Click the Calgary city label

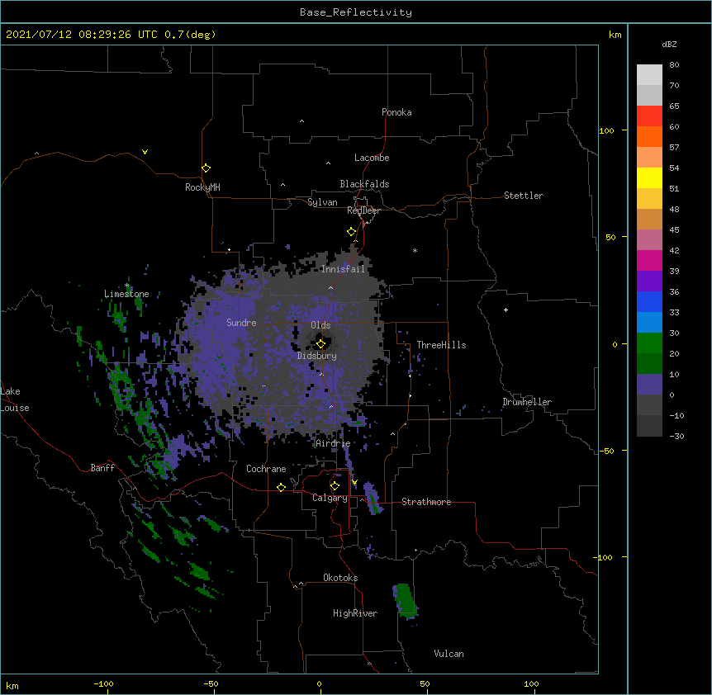[x=330, y=498]
